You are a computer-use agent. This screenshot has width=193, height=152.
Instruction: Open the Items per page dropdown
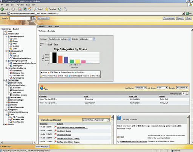pyautogui.click(x=185, y=93)
